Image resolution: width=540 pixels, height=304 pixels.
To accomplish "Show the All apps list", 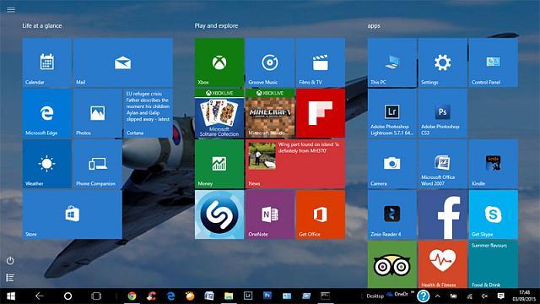I will coord(10,278).
